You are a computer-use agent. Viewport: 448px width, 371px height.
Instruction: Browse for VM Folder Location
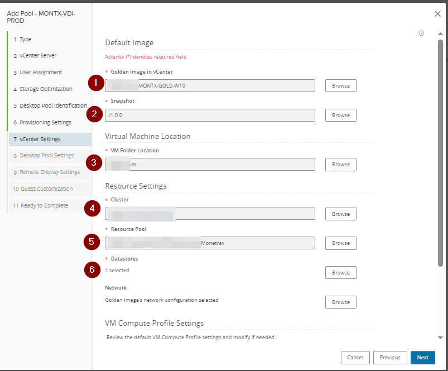click(x=340, y=165)
